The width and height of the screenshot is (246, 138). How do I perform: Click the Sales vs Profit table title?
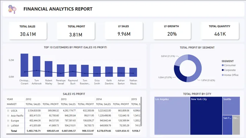pos(74,94)
